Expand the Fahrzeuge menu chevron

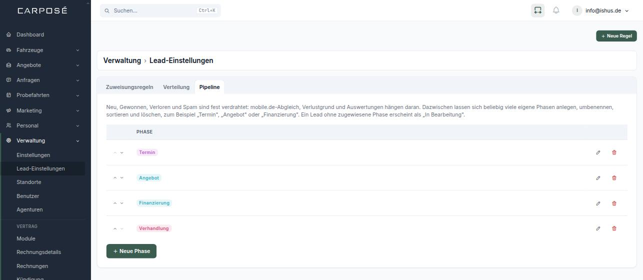[77, 50]
